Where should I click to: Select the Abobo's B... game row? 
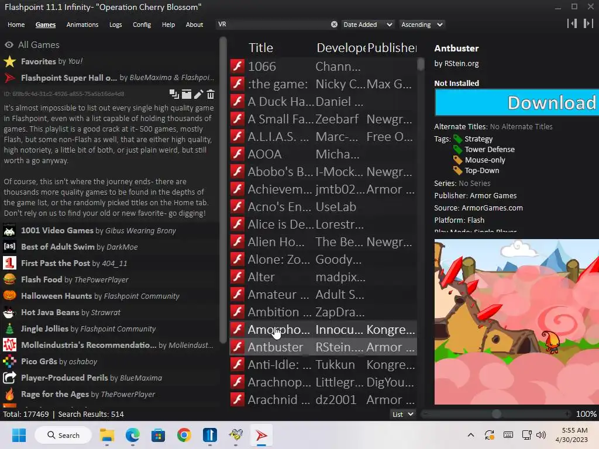(323, 171)
